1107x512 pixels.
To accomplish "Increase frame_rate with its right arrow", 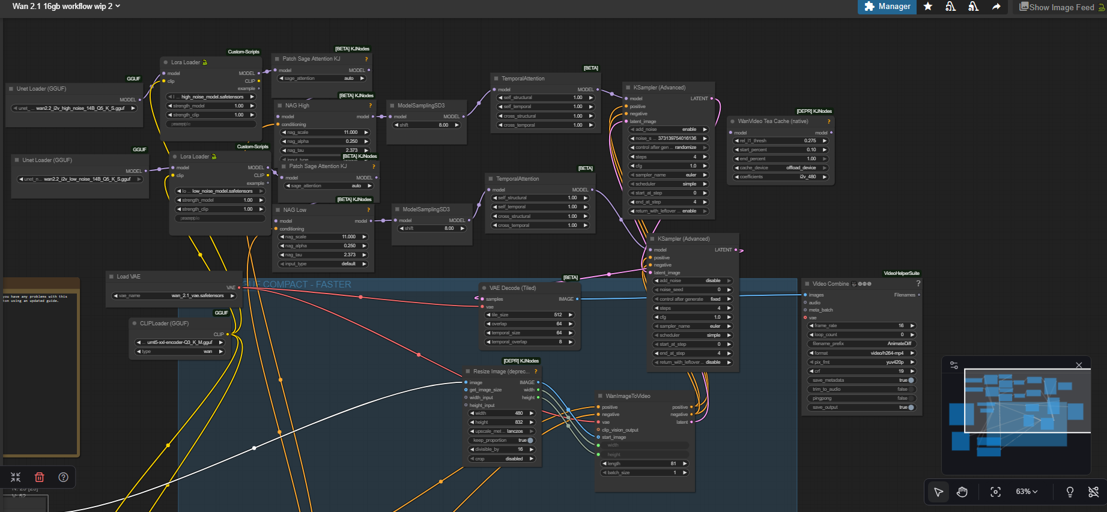I will [912, 326].
